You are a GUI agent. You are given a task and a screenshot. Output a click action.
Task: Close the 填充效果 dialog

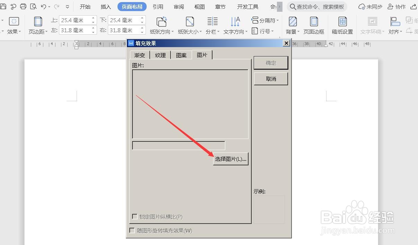tap(286, 43)
